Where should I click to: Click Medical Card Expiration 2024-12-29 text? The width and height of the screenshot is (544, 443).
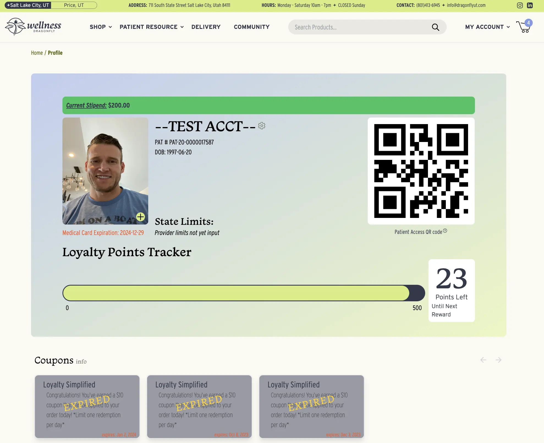pyautogui.click(x=103, y=233)
